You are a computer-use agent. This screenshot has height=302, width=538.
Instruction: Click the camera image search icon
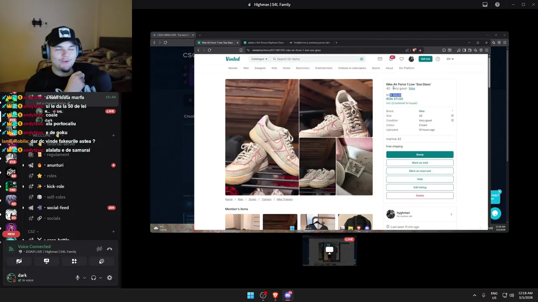361,59
